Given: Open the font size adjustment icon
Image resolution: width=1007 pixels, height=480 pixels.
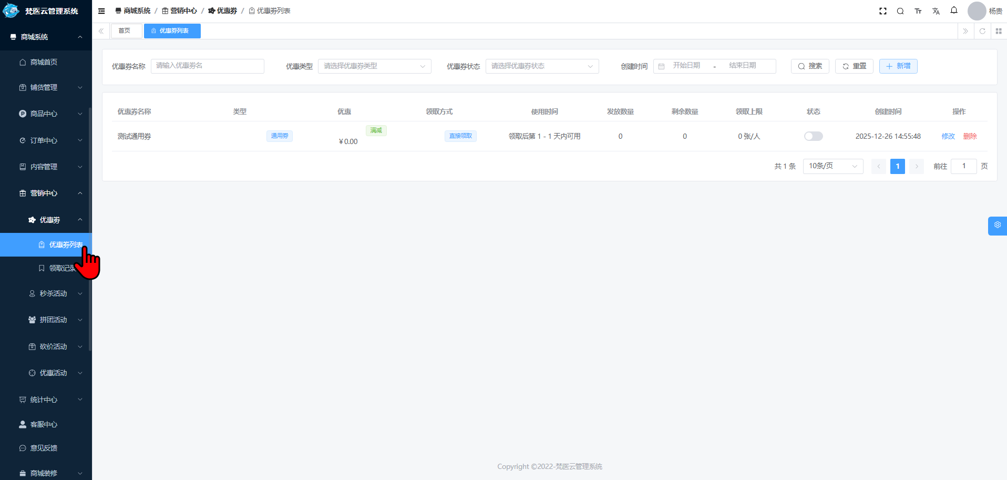Looking at the screenshot, I should tap(918, 11).
